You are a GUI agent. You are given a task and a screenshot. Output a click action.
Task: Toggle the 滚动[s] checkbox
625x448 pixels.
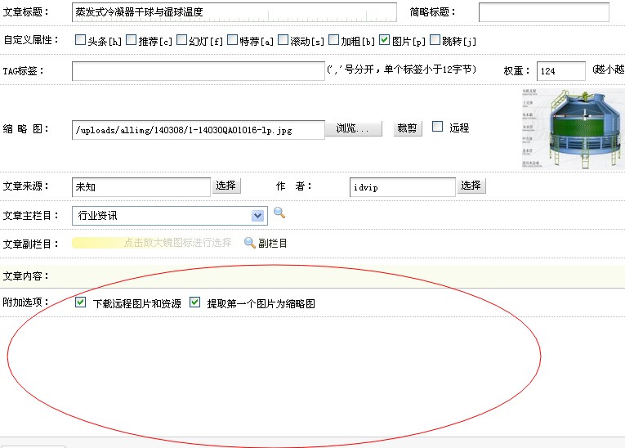283,39
